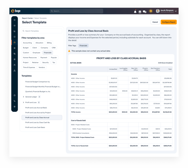Expand the Profit and Loss template group

click(24, 102)
